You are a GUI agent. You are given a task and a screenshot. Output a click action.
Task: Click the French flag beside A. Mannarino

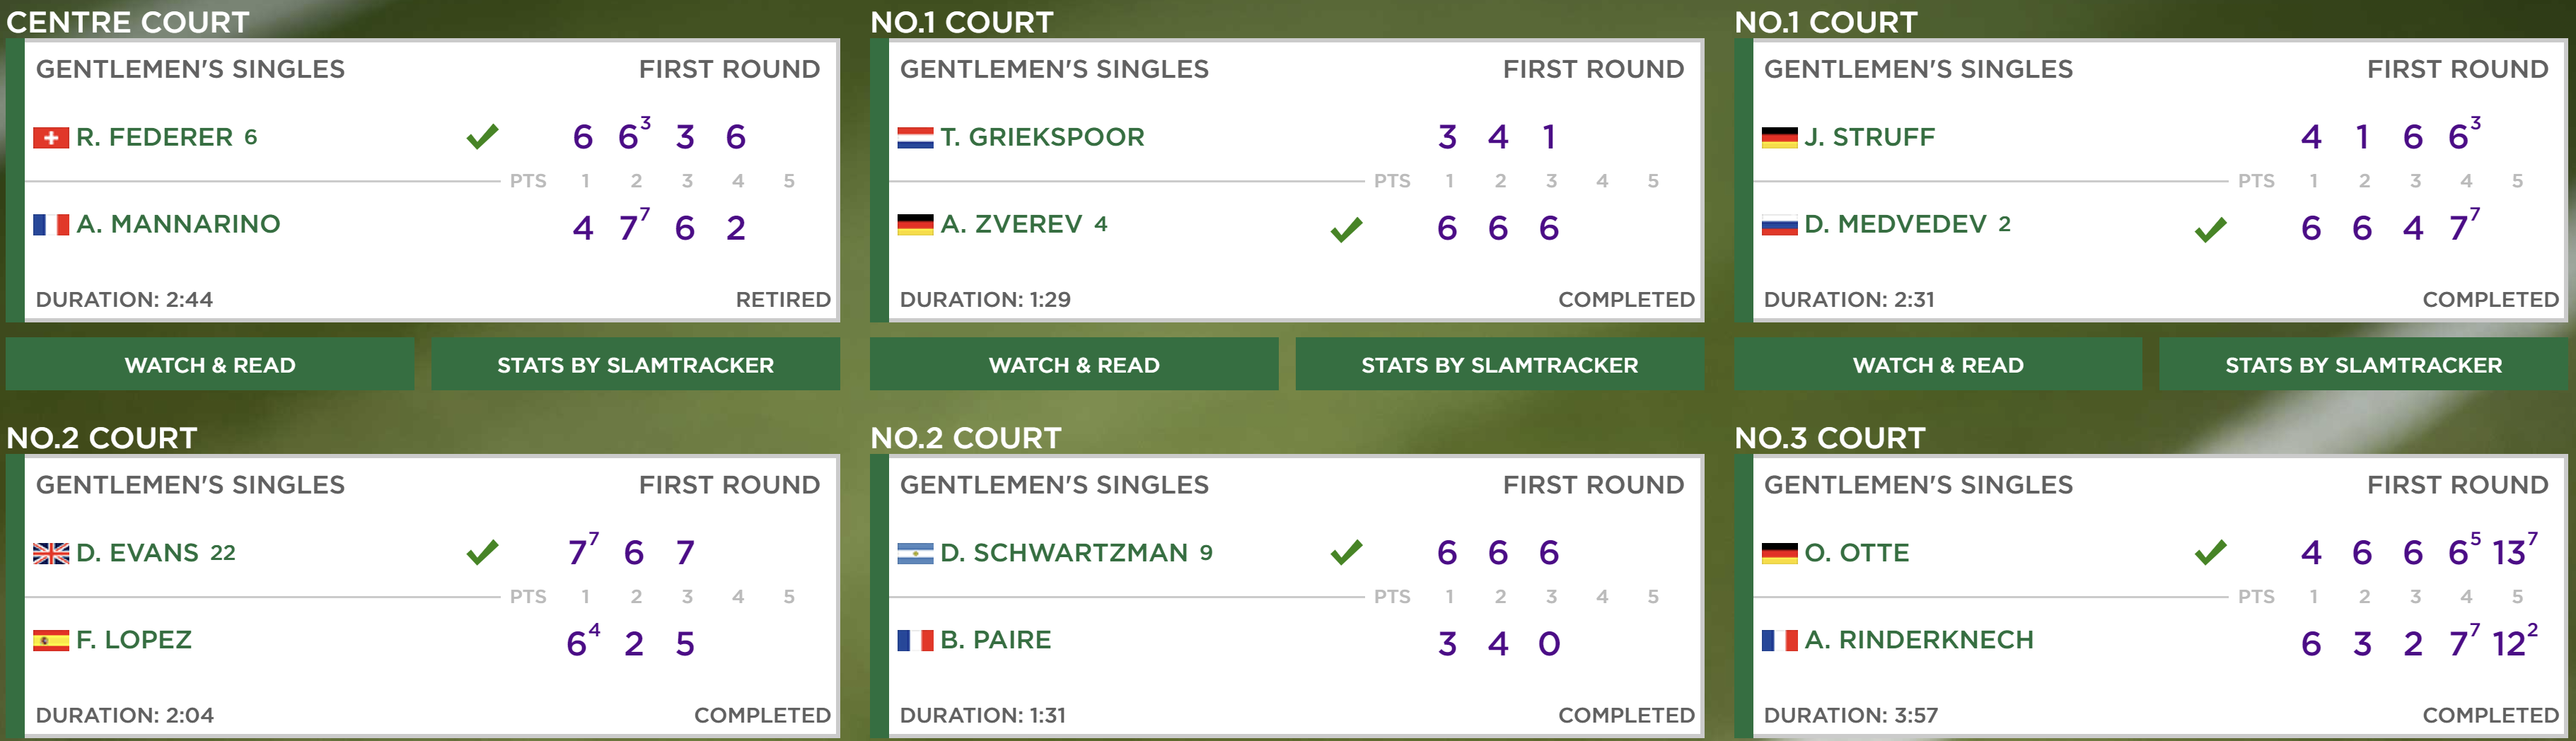click(51, 225)
